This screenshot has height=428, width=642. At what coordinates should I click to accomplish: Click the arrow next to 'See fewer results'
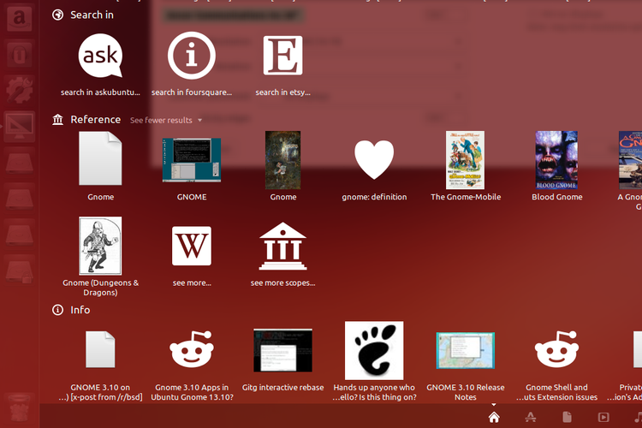click(x=200, y=121)
